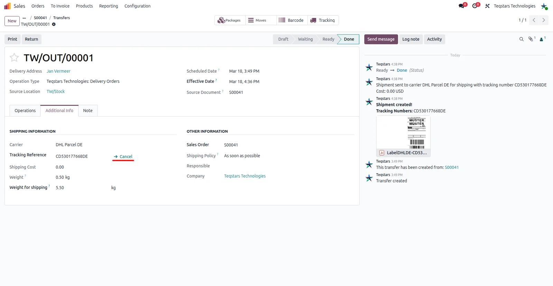
Task: Click the Ready status stage
Action: (328, 39)
